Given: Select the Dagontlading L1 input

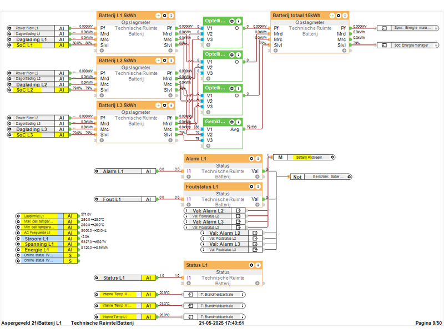Looking at the screenshot, I should (x=38, y=34).
